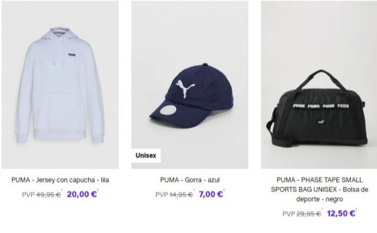
Task: Click the PUMA tape strip on the bag
Action: (x=321, y=106)
